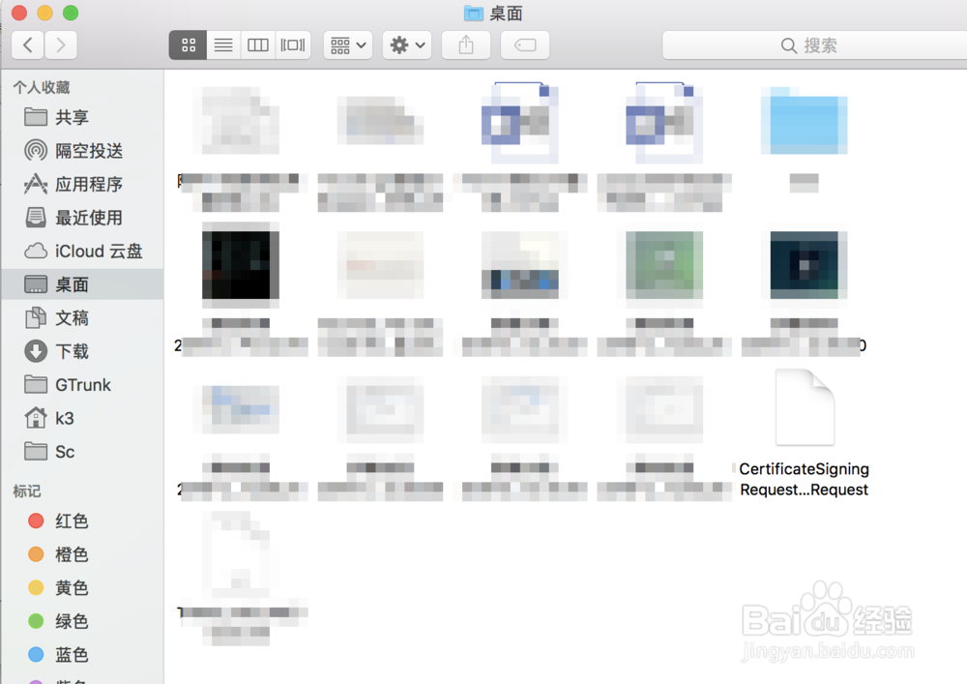Filter by 绿色 green tag
This screenshot has width=967, height=684.
(82, 621)
